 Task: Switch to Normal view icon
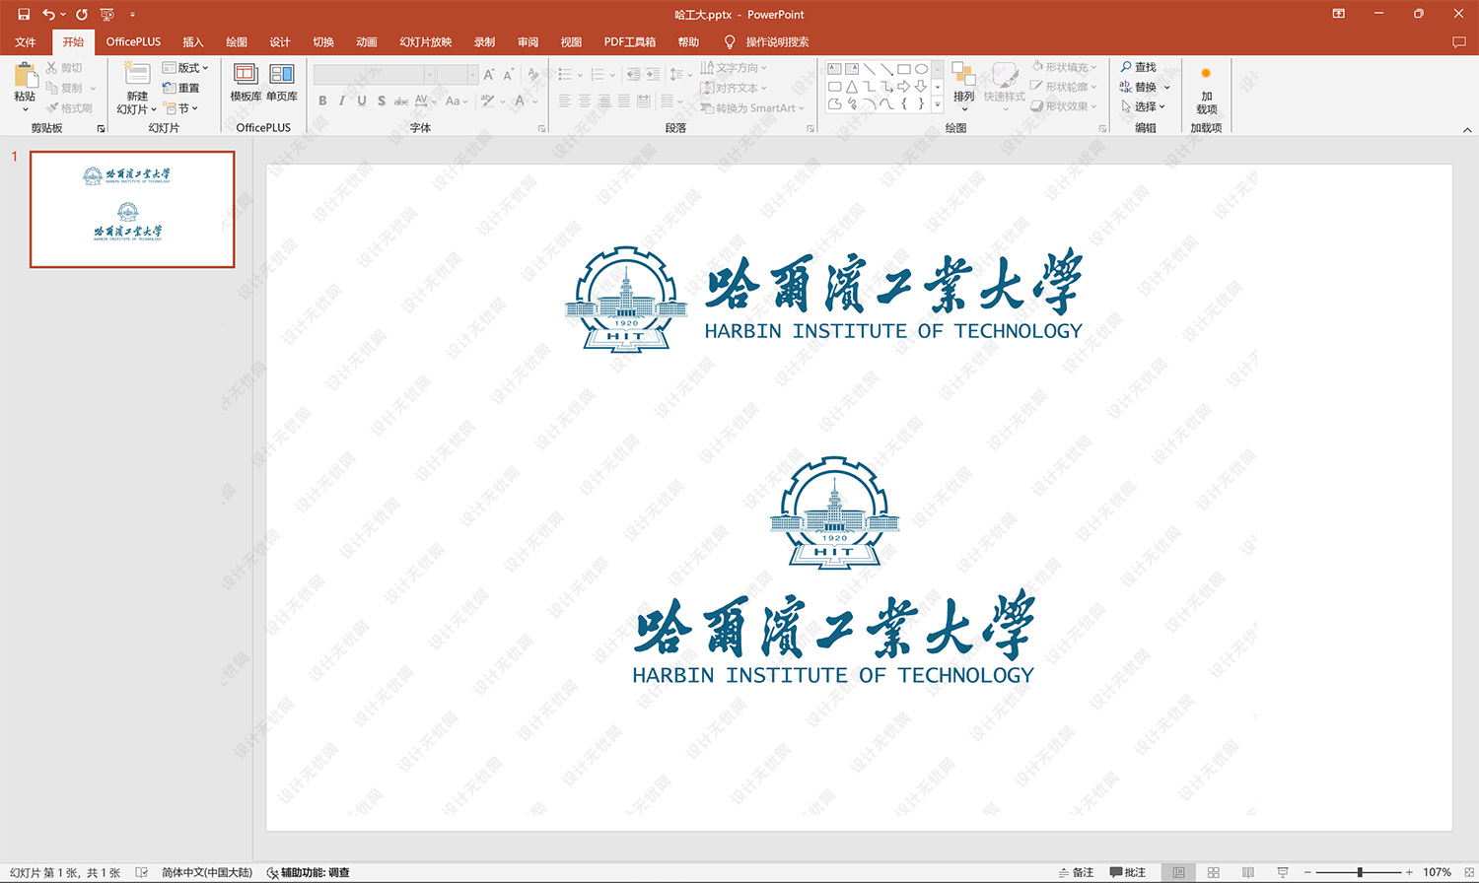(1178, 872)
